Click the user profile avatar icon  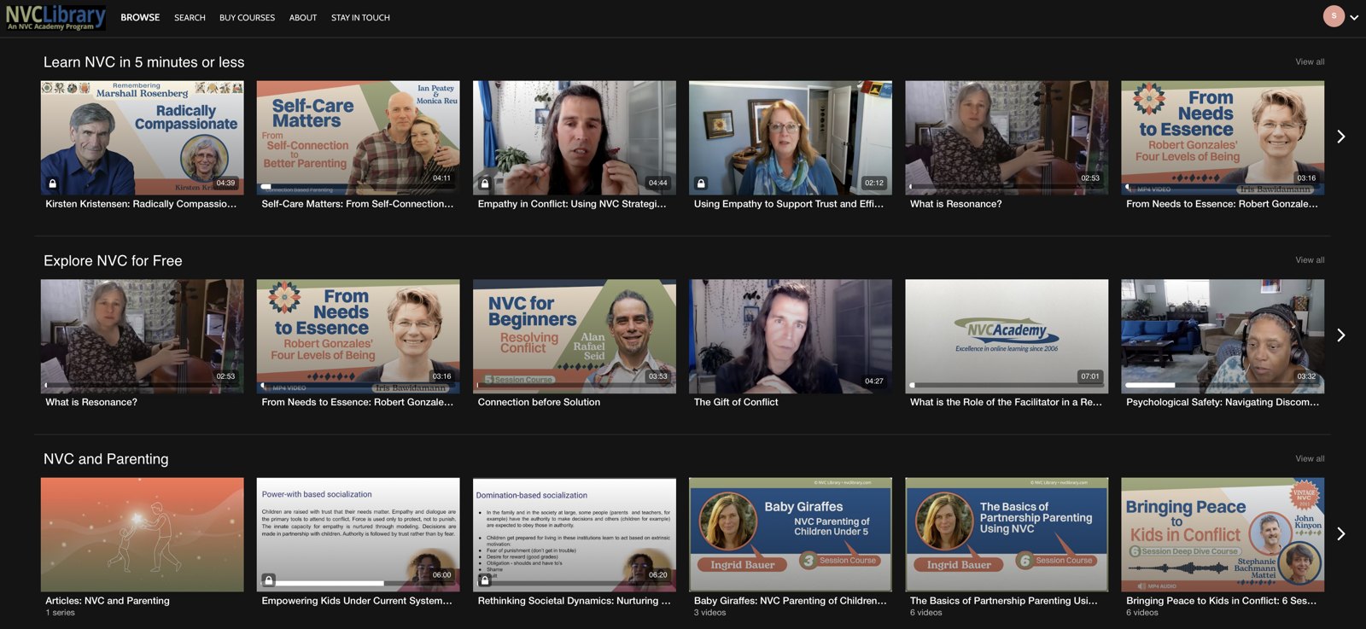1334,16
